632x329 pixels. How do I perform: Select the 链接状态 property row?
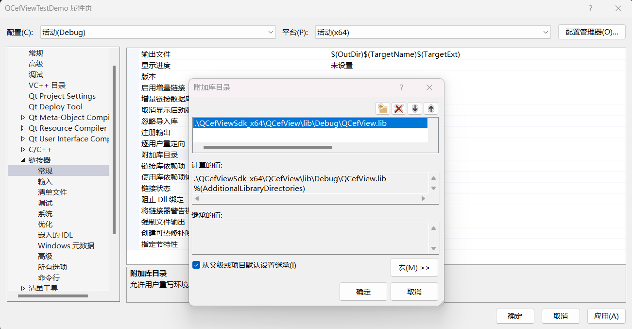click(159, 189)
